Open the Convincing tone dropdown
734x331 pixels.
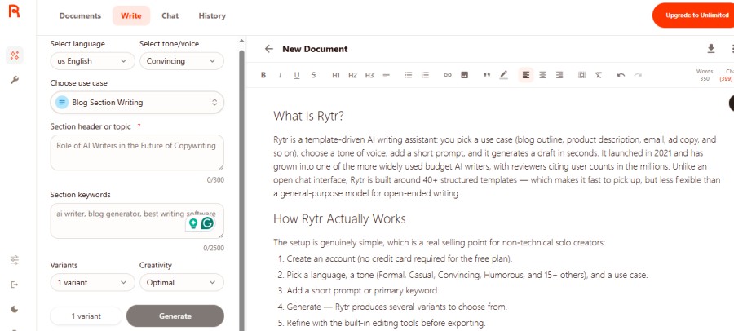[x=182, y=61]
